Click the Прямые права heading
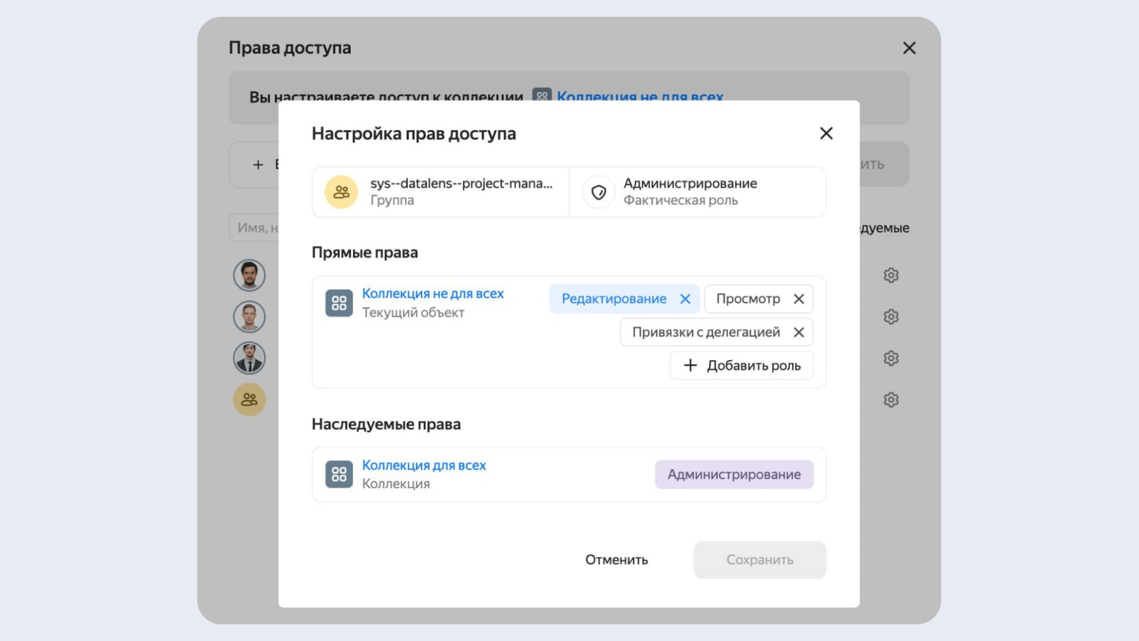Screen dimensions: 1139x641 364,252
